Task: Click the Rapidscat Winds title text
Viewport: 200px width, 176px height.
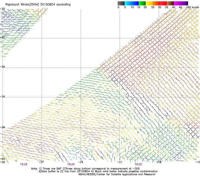Action: 38,5
